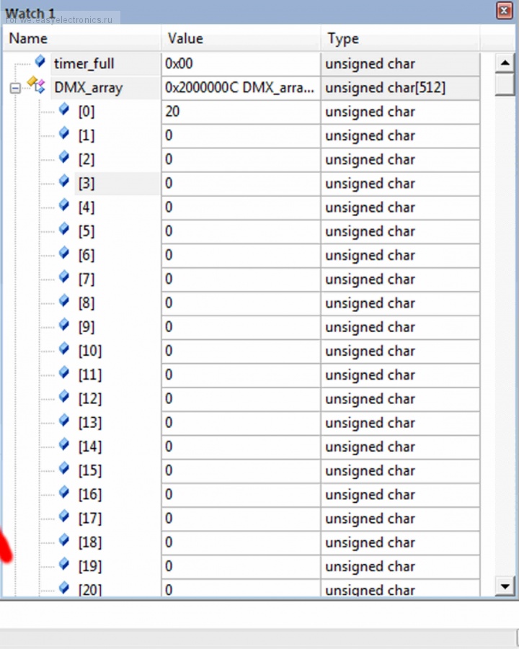Click the blue variable icon next to timer_full
The image size is (519, 649).
click(x=40, y=62)
